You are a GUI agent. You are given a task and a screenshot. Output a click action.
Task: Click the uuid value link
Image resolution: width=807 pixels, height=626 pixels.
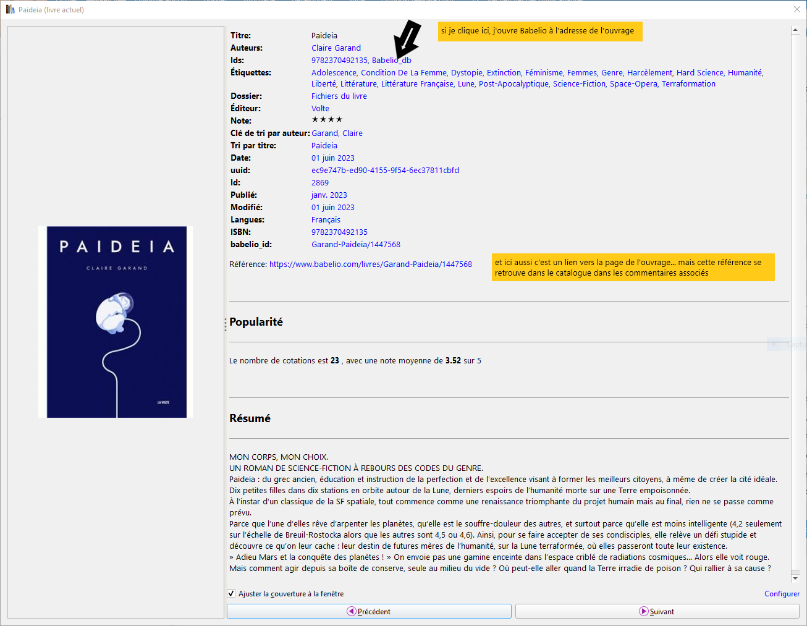tap(385, 170)
